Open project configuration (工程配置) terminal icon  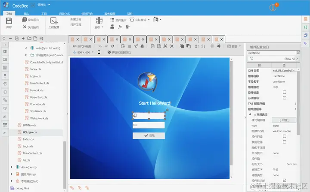coord(53,21)
